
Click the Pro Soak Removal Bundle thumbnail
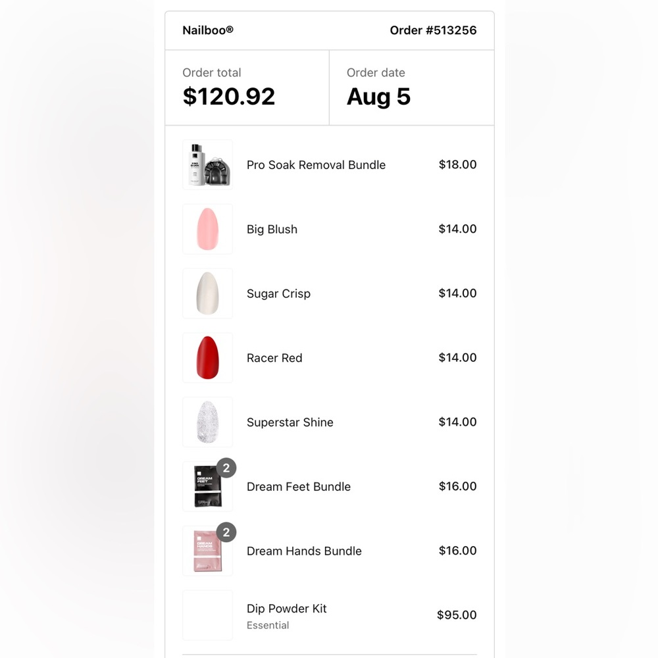(207, 164)
